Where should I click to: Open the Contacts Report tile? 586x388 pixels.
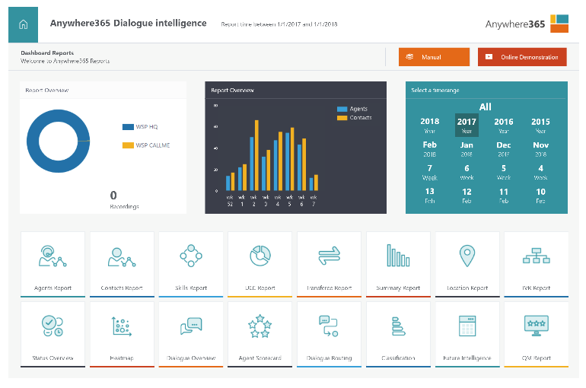point(122,264)
